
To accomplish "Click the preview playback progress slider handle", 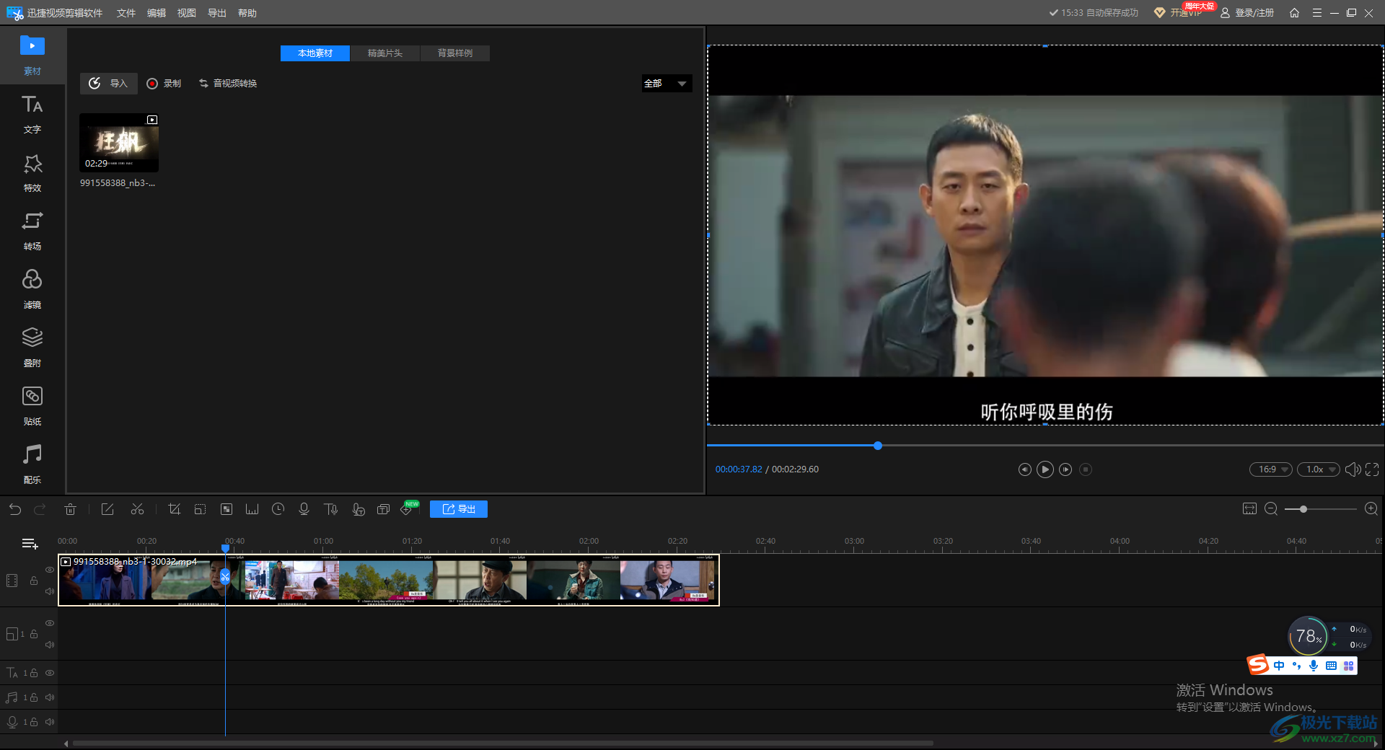I will (878, 446).
